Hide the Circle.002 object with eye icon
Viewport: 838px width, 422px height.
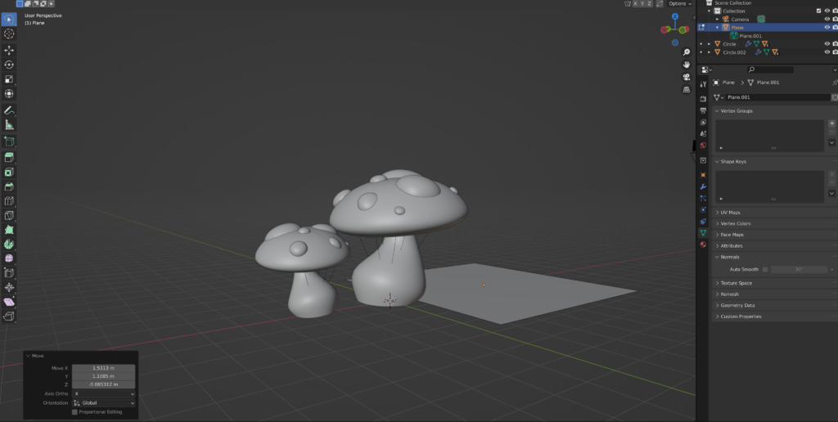click(827, 52)
